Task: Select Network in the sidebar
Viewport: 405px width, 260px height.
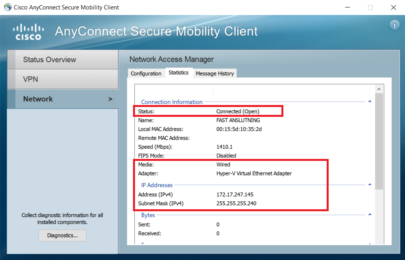Action: [38, 99]
